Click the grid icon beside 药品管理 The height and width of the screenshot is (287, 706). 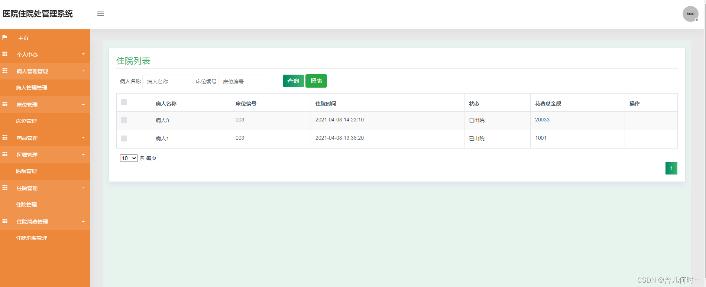5,138
